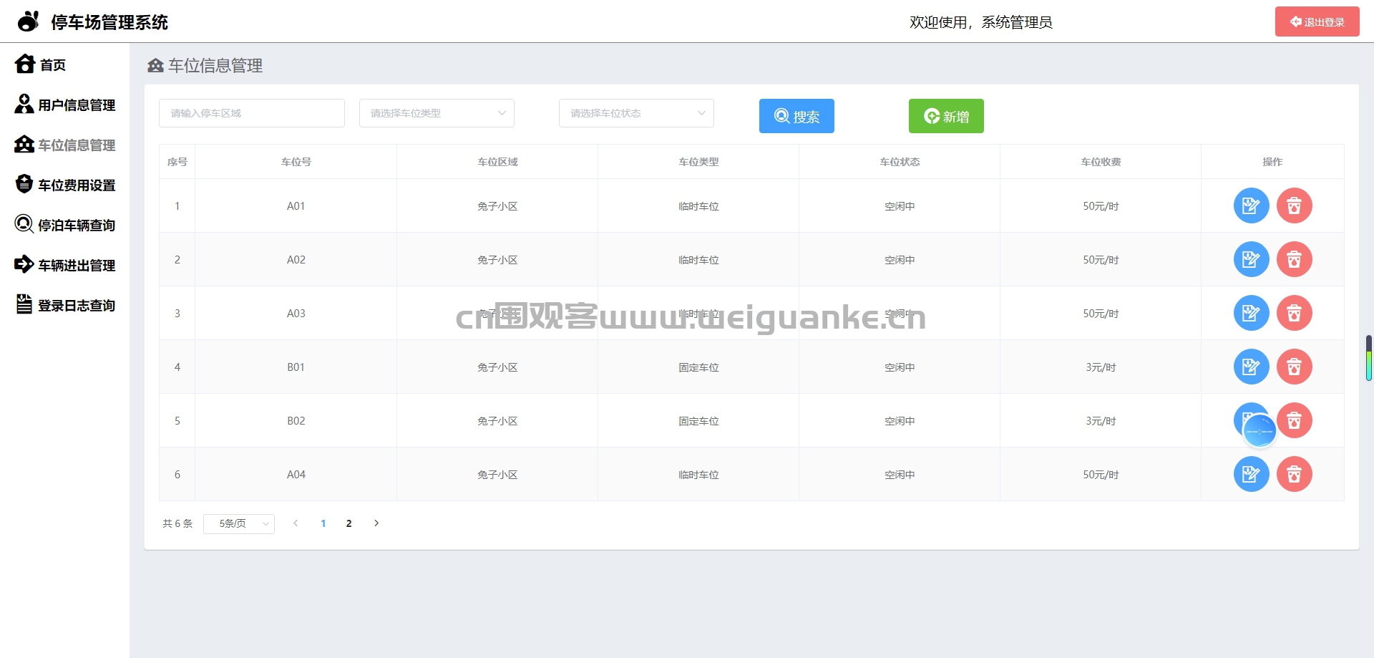Open the 5条/页 page size dropdown
Image resolution: width=1374 pixels, height=658 pixels.
point(239,524)
